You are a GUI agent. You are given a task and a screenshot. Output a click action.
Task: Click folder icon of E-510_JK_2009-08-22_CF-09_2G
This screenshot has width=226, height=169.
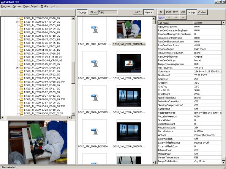[x=21, y=92]
